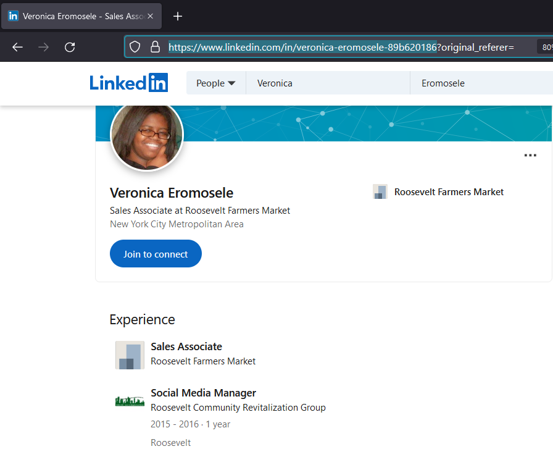Click Roosevelt Farmers Market under Sales Associate
Image resolution: width=553 pixels, height=449 pixels.
tap(203, 361)
